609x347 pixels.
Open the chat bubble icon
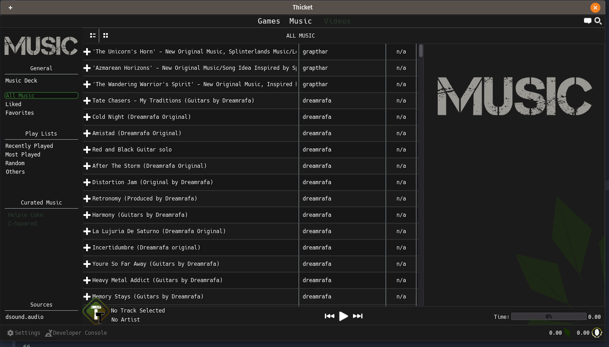588,21
